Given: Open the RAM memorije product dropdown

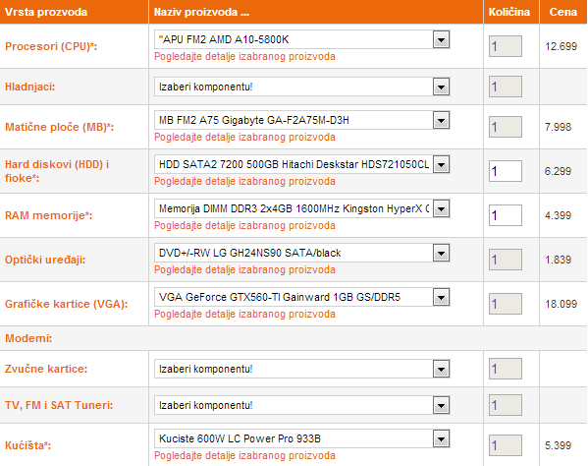Looking at the screenshot, I should click(302, 208).
